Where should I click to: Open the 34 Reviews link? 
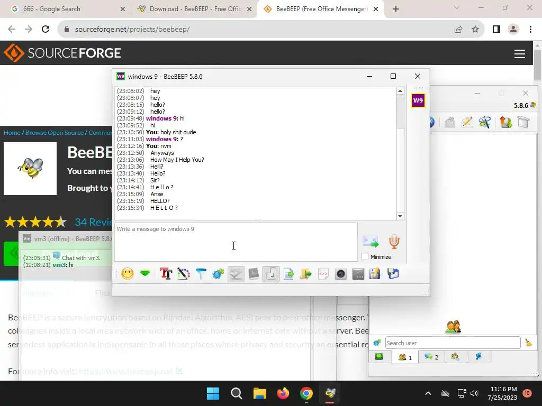pos(93,222)
